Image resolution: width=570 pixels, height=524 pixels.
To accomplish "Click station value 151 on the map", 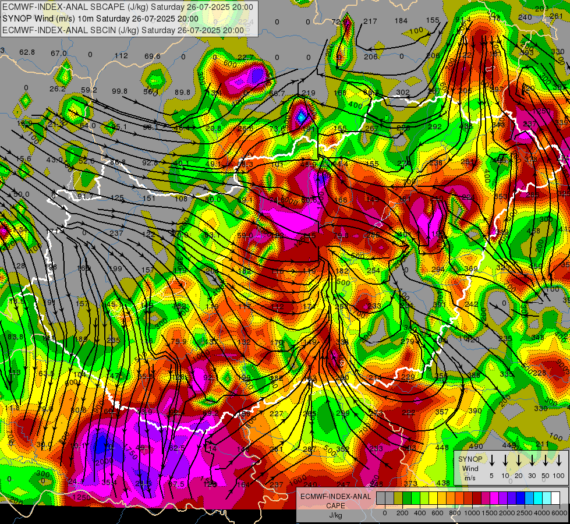I will pos(149,198).
